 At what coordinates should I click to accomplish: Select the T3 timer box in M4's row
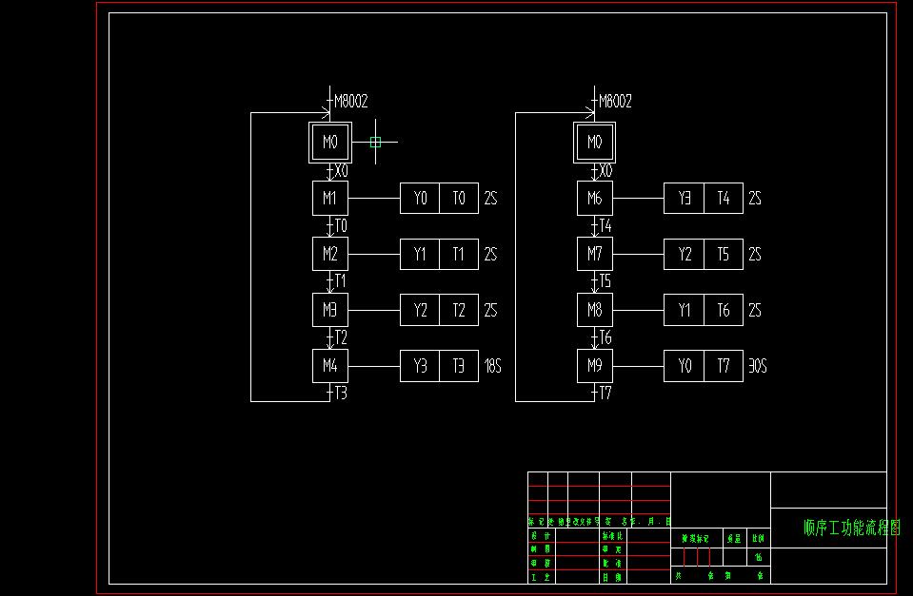tap(459, 366)
